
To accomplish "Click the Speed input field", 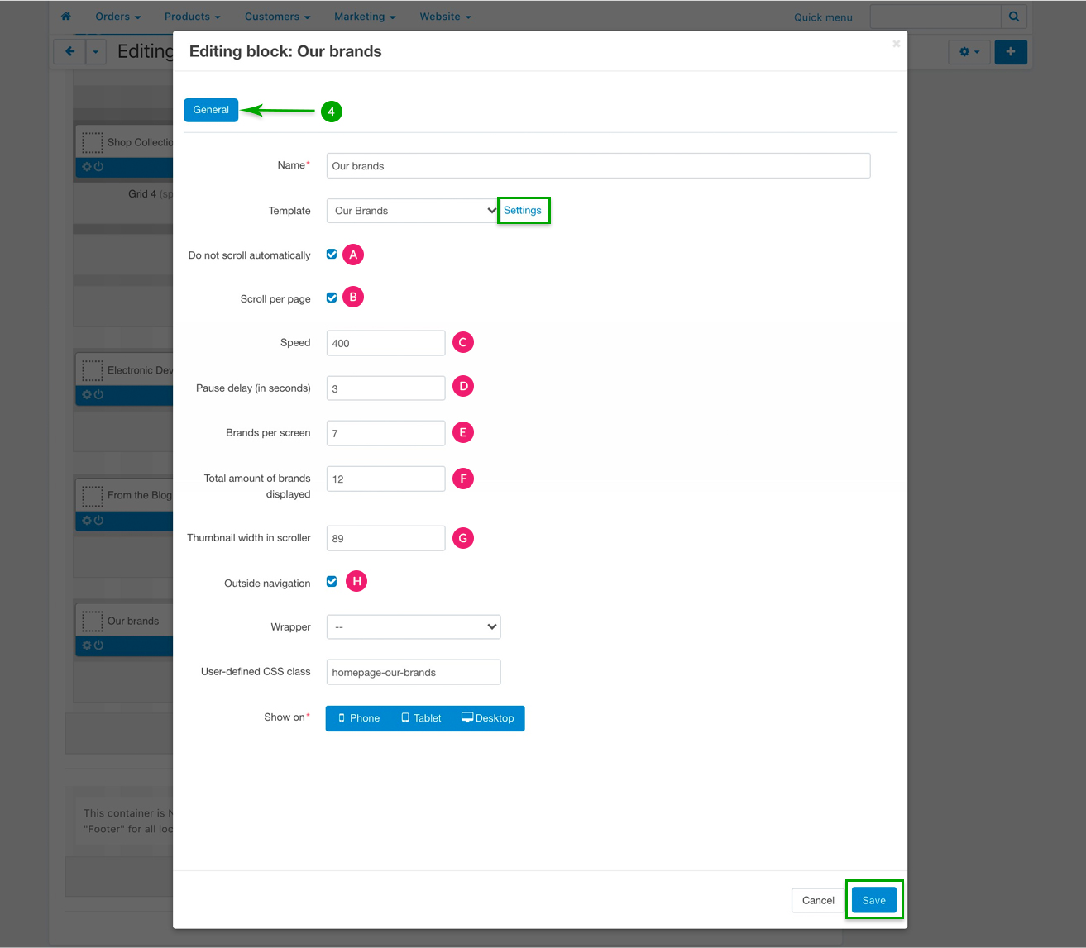I will 385,344.
